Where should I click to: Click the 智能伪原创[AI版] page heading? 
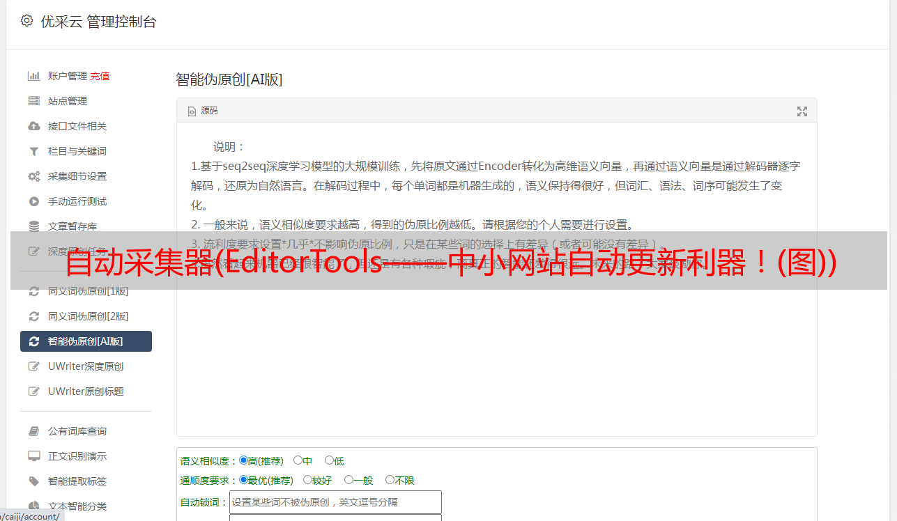pos(229,79)
